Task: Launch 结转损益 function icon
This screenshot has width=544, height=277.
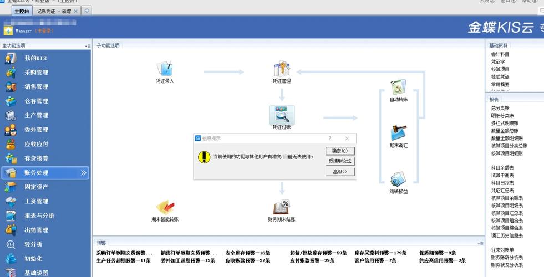Action: coord(398,179)
